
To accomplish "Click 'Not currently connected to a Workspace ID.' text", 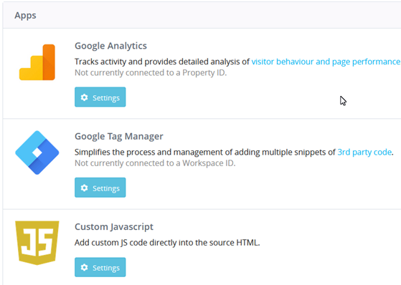I will (x=155, y=163).
